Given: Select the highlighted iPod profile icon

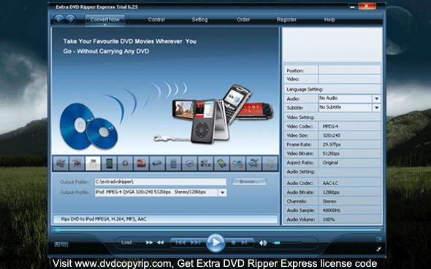Looking at the screenshot, I should [93, 163].
